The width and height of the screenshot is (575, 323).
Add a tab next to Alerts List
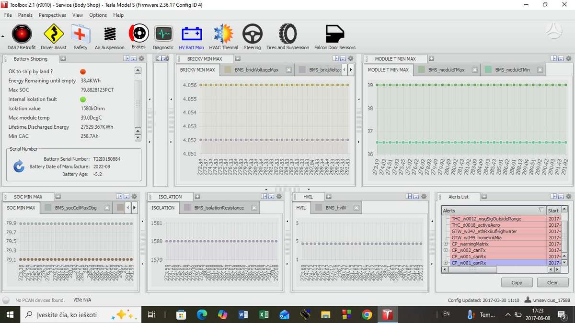click(x=484, y=197)
